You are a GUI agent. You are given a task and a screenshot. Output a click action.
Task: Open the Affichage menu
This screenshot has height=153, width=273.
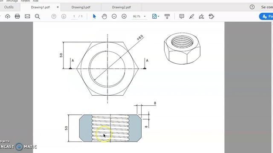[x=12, y=1]
